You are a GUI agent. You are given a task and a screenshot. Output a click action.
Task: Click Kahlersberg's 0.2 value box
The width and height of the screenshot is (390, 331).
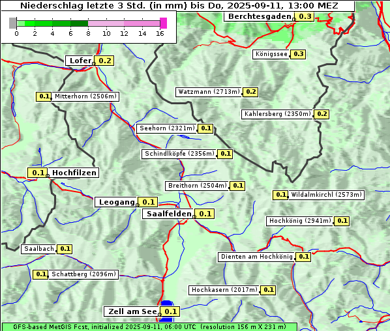pos(322,114)
